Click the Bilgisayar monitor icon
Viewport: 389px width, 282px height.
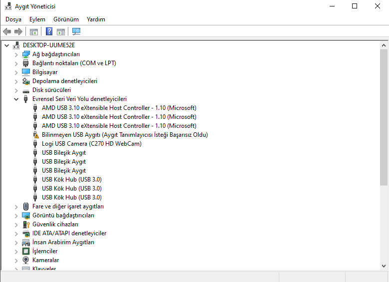(x=26, y=72)
